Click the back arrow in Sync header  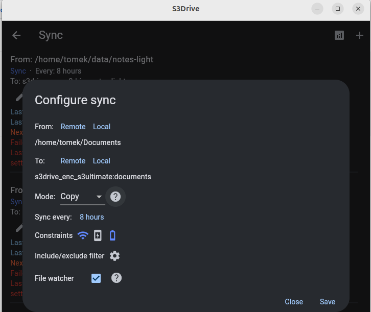point(16,35)
